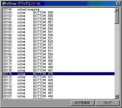The image size is (122, 108).
Task: Select log line 00176 BOTTOM 486
Action: [x=59, y=67]
